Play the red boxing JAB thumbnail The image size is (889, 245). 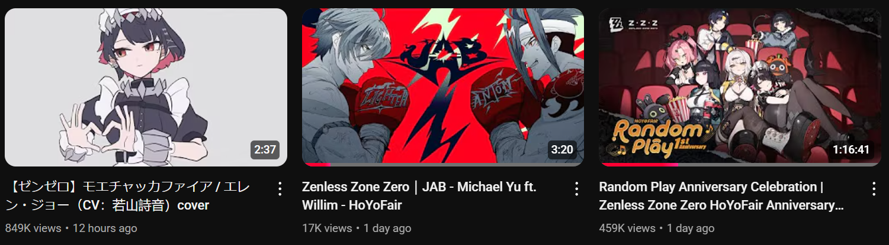tap(443, 87)
